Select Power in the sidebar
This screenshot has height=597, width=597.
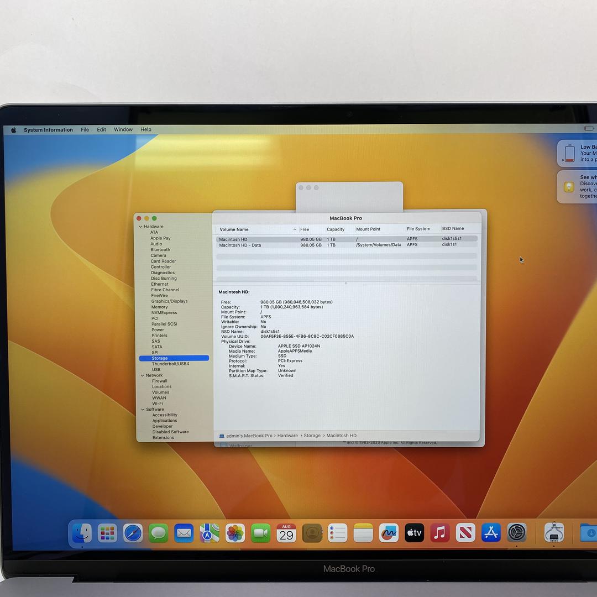pos(158,329)
